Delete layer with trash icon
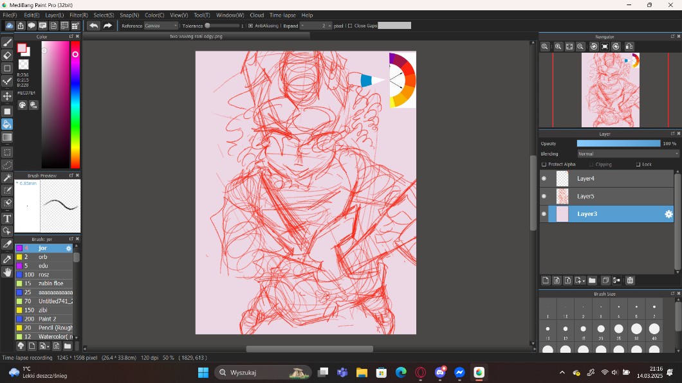 click(x=630, y=280)
